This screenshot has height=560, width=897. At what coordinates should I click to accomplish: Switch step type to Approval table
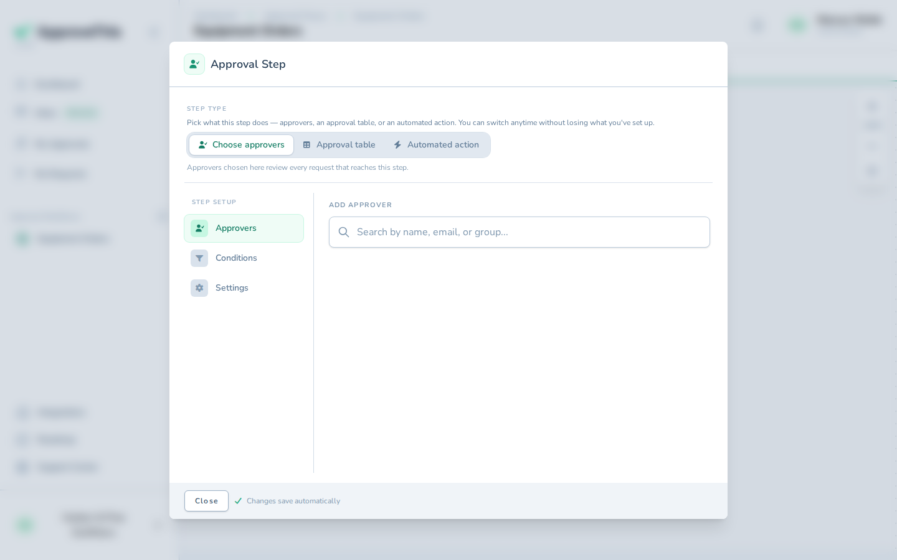click(339, 145)
